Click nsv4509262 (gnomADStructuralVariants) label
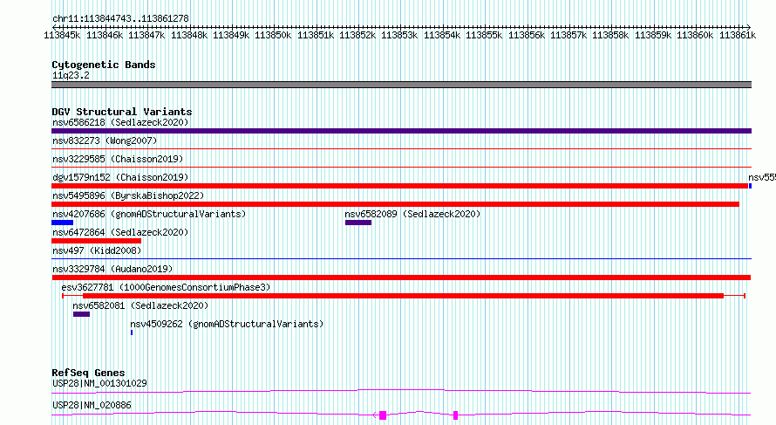The image size is (776, 425). [227, 324]
